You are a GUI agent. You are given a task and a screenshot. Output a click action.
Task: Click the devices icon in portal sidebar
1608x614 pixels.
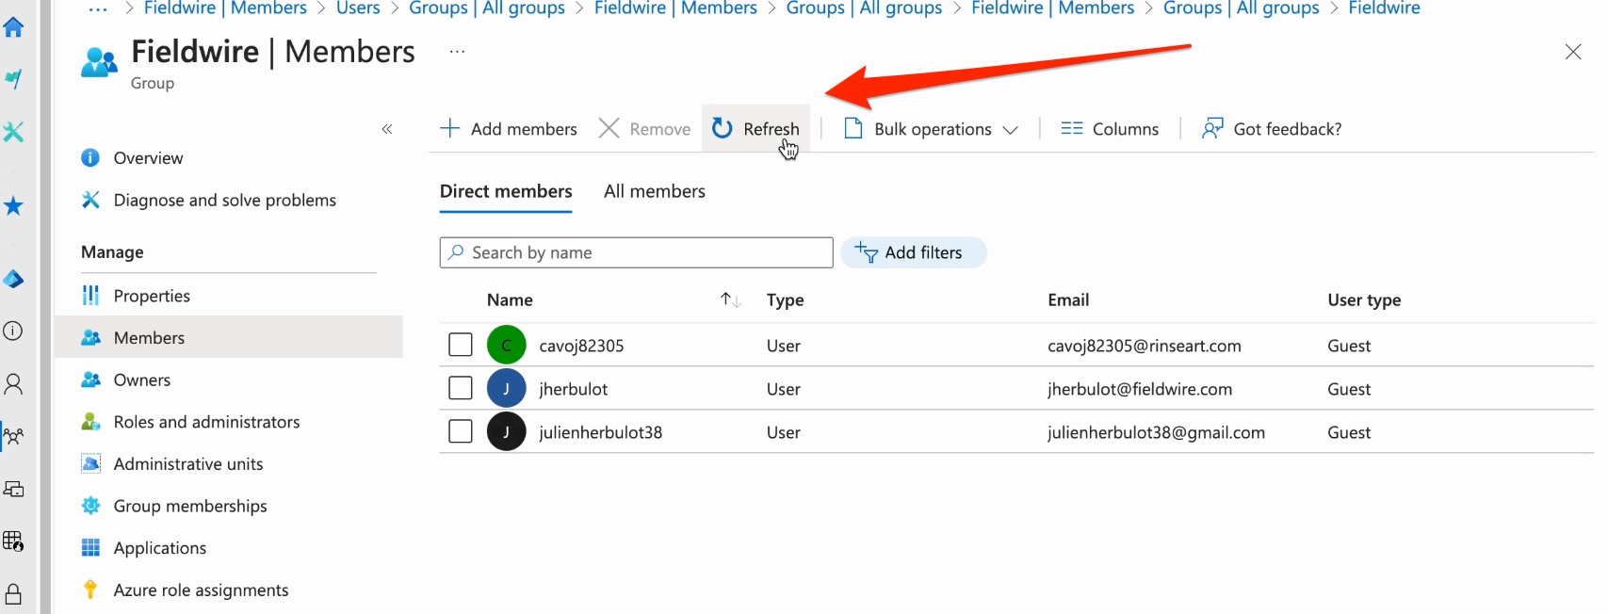point(14,489)
